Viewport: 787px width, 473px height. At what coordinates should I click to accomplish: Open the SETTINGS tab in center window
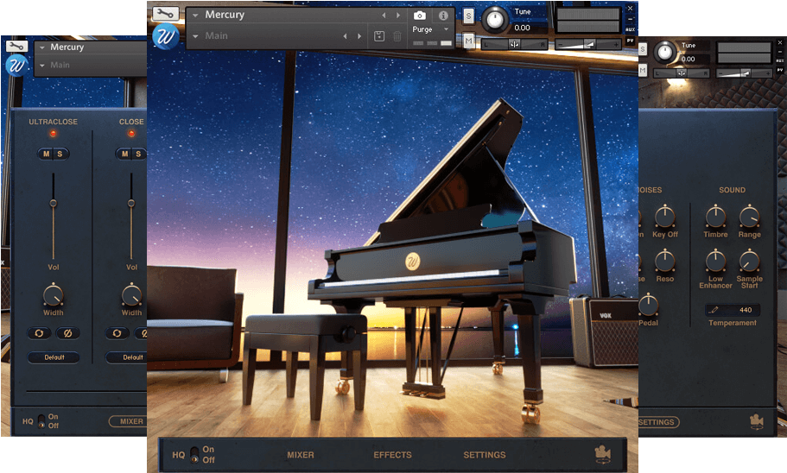click(485, 455)
